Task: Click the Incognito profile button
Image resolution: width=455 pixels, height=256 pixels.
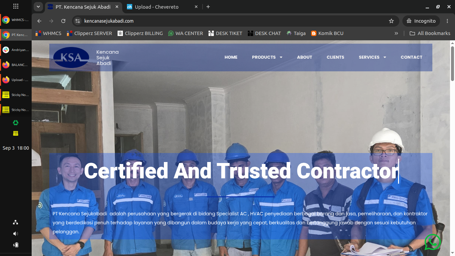Action: (x=421, y=21)
